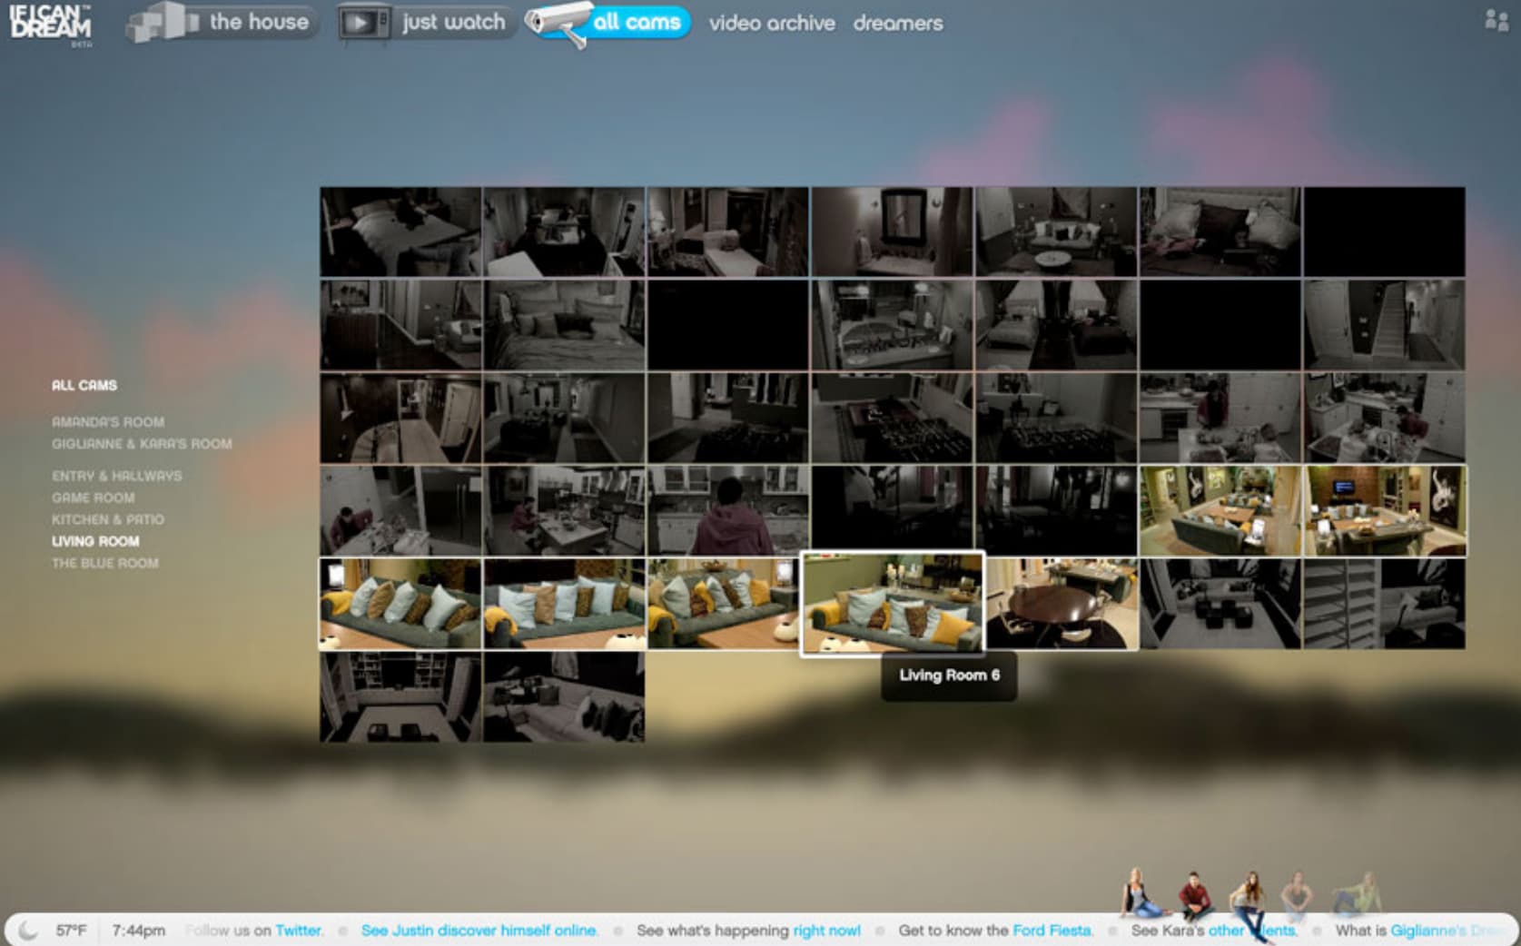Click the moon weather icon in status bar
This screenshot has height=946, width=1521.
pyautogui.click(x=28, y=930)
